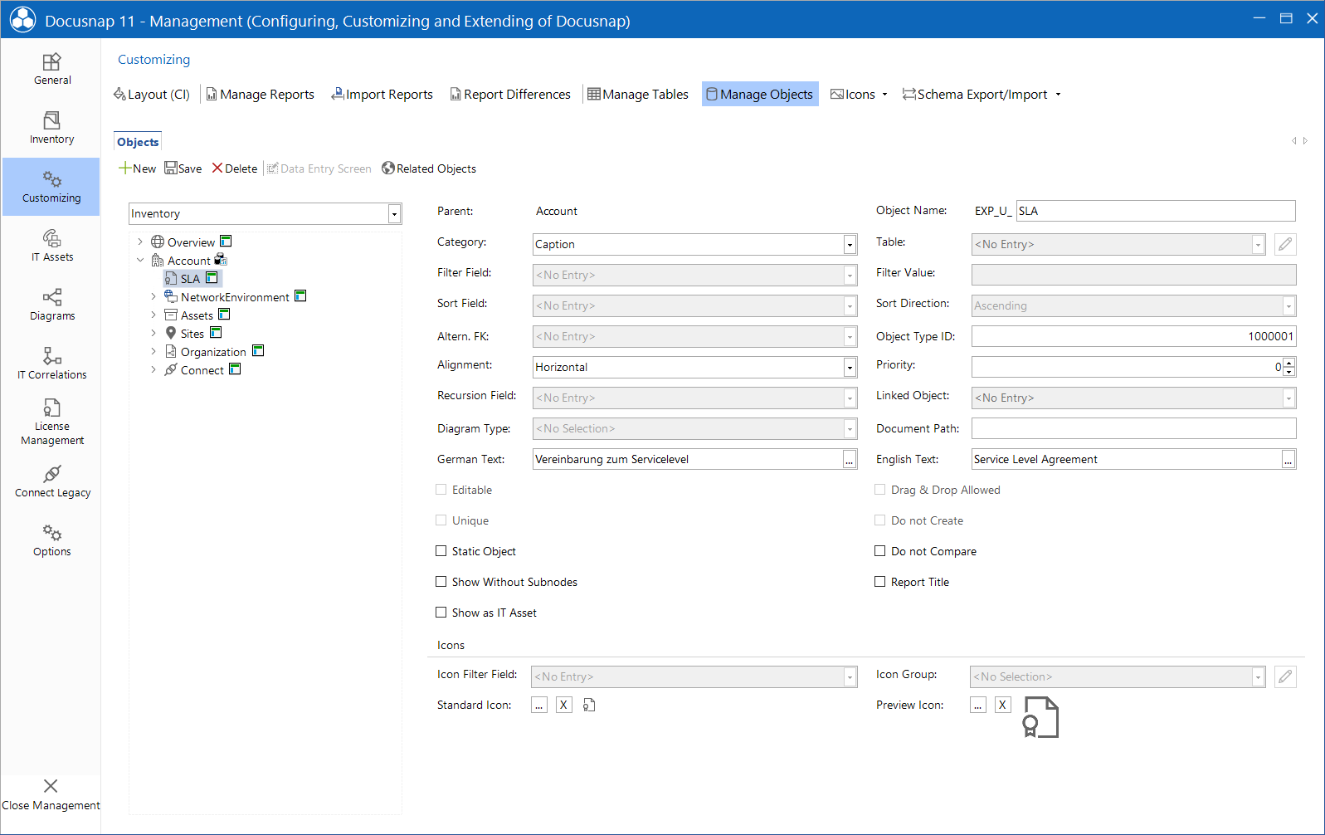1325x835 pixels.
Task: Open Options in sidebar
Action: 51,541
